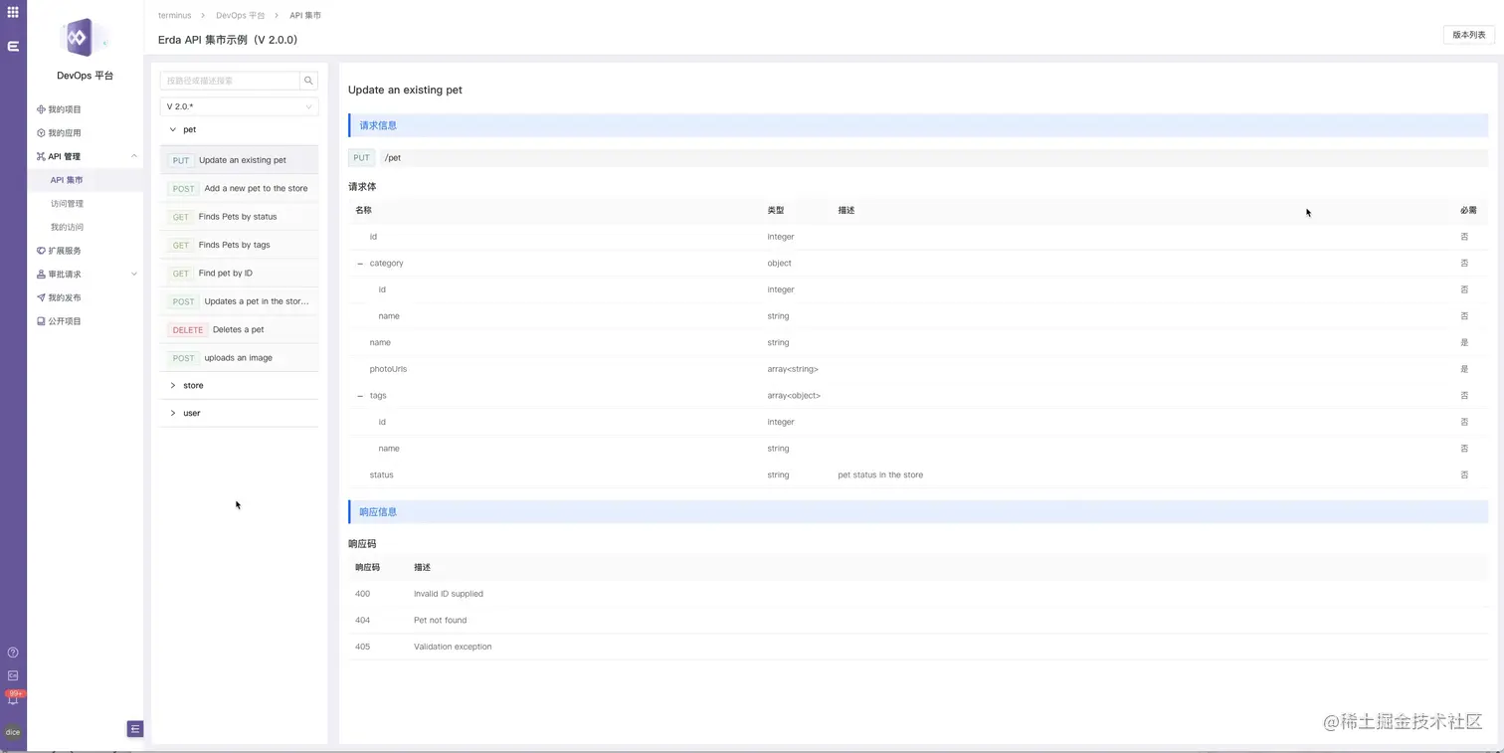
Task: Click response code 400
Action: click(362, 594)
